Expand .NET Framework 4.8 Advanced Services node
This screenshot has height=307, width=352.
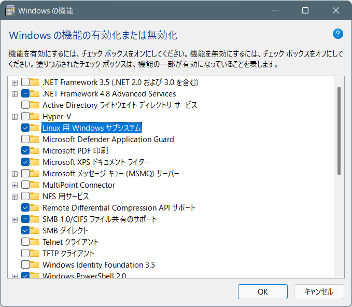(15, 94)
